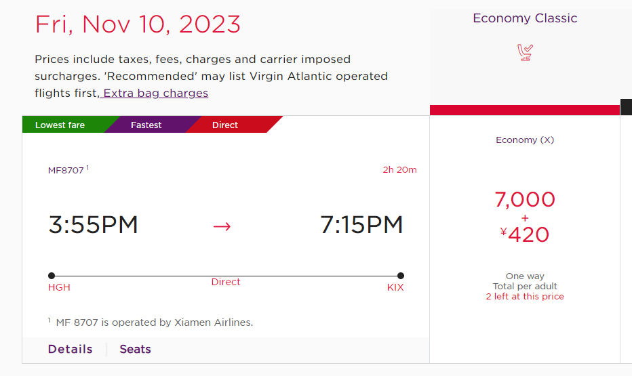Image resolution: width=632 pixels, height=376 pixels.
Task: Open the flight Details tab
Action: point(70,349)
